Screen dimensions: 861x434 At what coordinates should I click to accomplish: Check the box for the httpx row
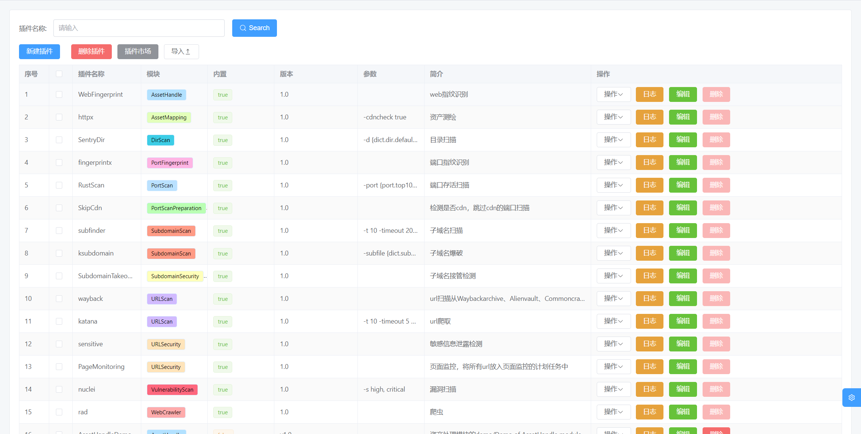tap(59, 117)
